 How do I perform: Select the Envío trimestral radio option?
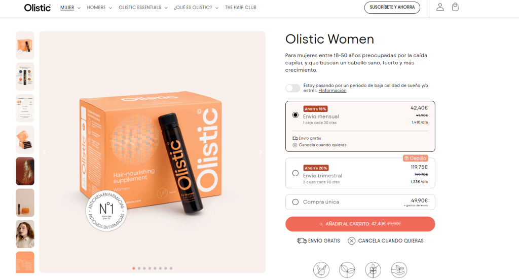tap(295, 173)
